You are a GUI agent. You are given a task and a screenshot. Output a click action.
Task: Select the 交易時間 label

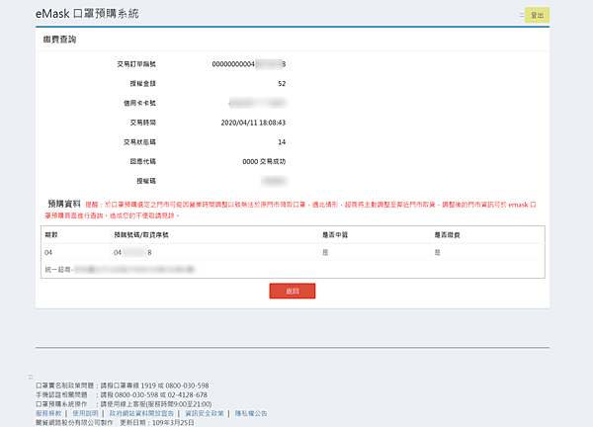143,123
